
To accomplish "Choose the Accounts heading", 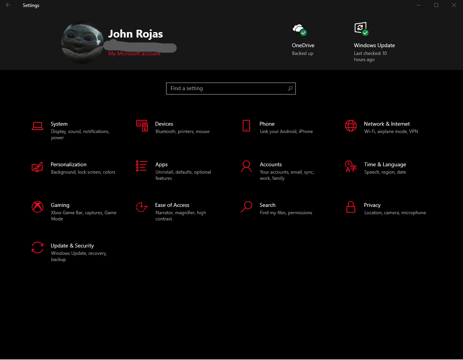I will pos(271,165).
